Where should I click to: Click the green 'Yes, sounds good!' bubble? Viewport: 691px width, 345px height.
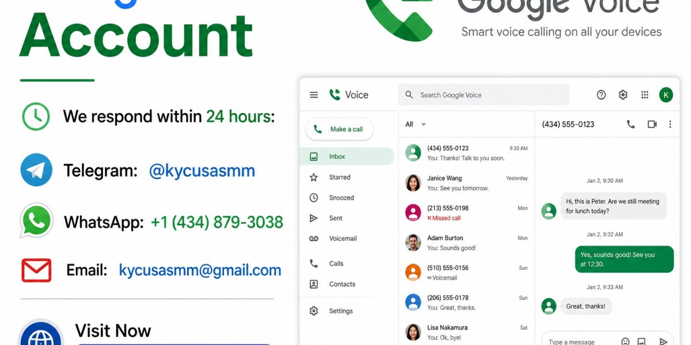pyautogui.click(x=624, y=259)
